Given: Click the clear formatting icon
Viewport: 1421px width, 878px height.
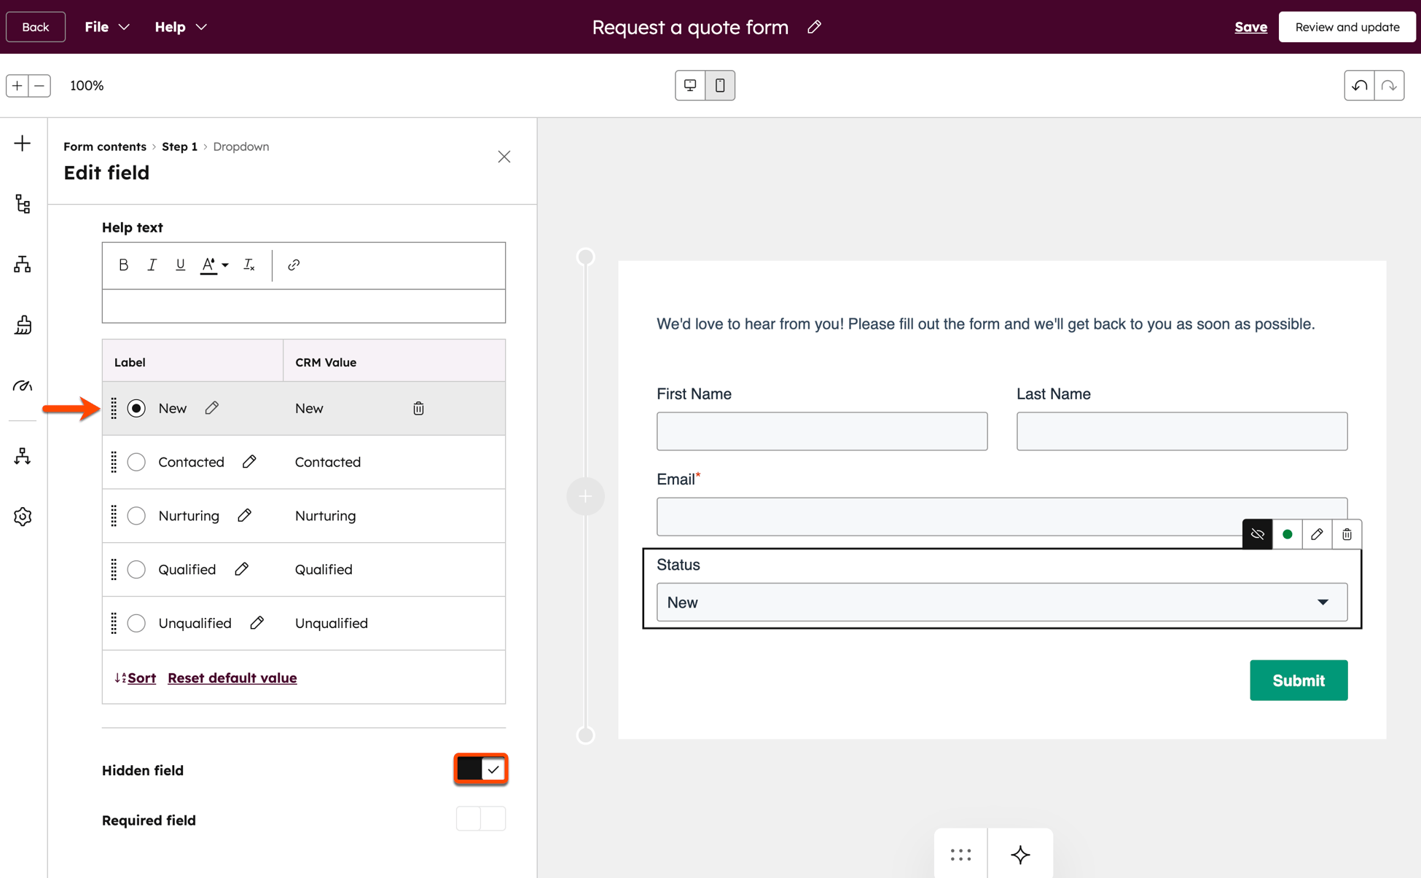Looking at the screenshot, I should pyautogui.click(x=249, y=264).
